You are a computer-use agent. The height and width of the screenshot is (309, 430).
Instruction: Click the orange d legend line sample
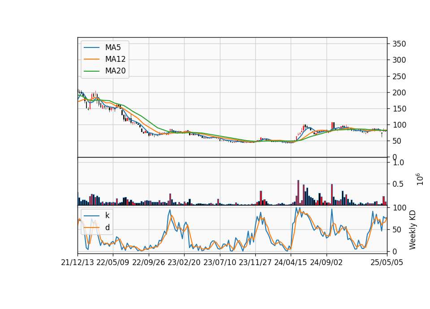(x=91, y=227)
